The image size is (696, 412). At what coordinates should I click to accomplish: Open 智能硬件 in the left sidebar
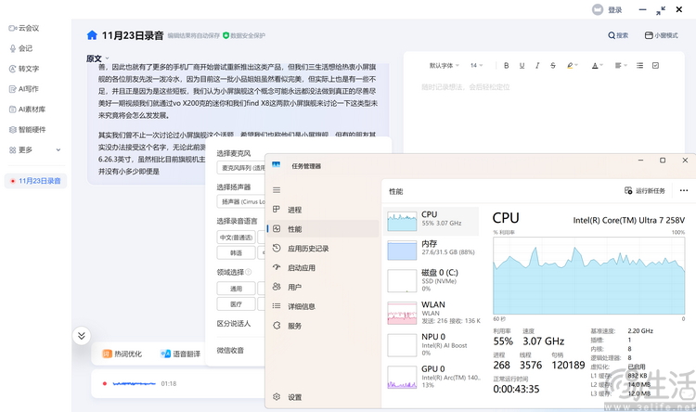pyautogui.click(x=28, y=130)
